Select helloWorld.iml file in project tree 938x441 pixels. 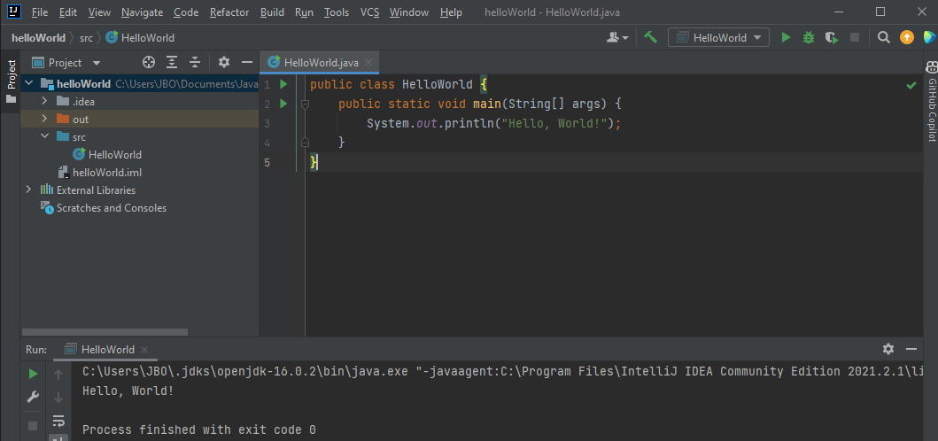(106, 172)
